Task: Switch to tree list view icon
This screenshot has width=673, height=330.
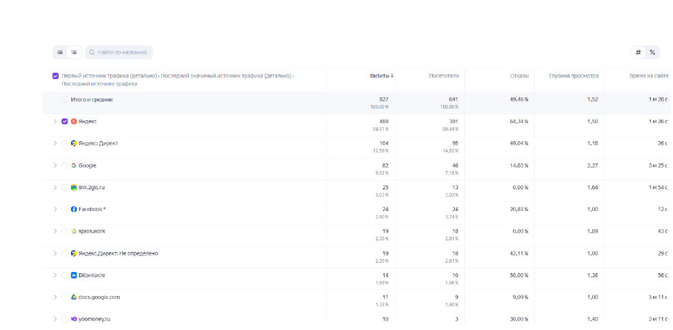Action: (74, 52)
